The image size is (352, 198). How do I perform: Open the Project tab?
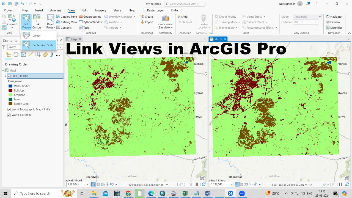(9, 10)
